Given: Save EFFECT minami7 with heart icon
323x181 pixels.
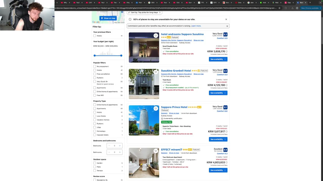Looking at the screenshot, I should (156, 151).
